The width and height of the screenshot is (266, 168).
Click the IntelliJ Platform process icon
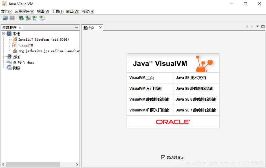(15, 39)
